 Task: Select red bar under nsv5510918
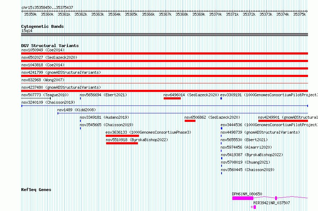point(122,143)
